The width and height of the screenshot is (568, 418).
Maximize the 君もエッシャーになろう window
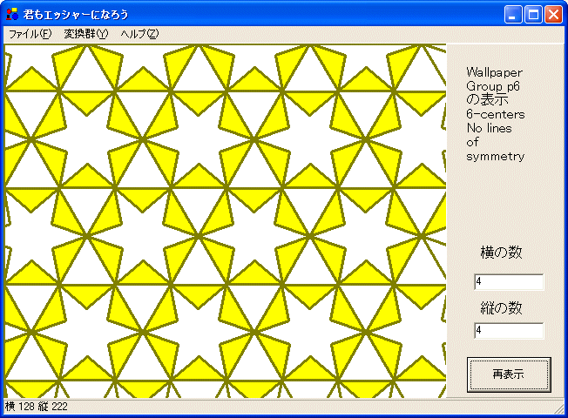533,15
